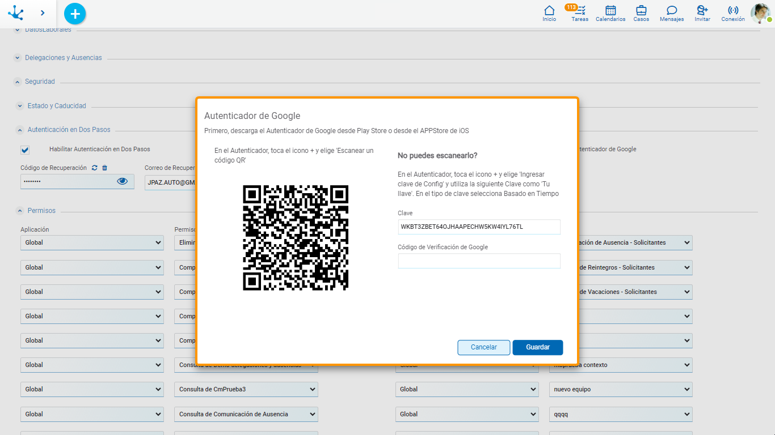
Task: Click the 'Autenticador de Google' dialog title
Action: 252,116
